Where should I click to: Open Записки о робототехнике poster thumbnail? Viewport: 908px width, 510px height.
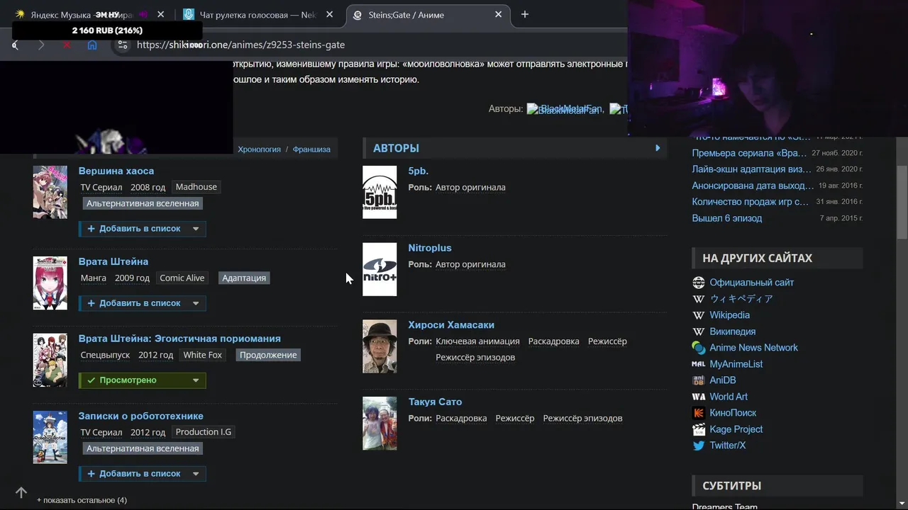[x=50, y=437]
